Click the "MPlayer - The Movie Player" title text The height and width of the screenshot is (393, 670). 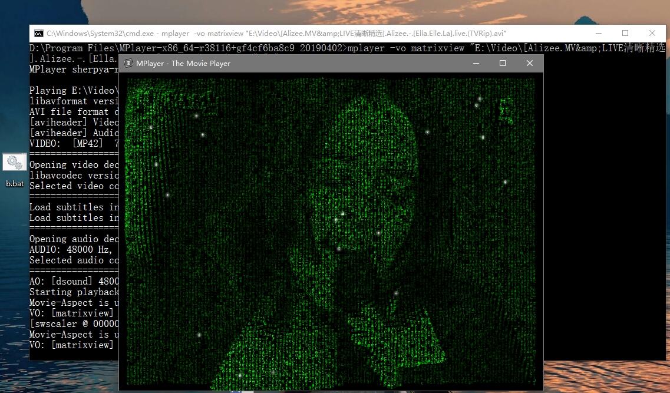[183, 64]
